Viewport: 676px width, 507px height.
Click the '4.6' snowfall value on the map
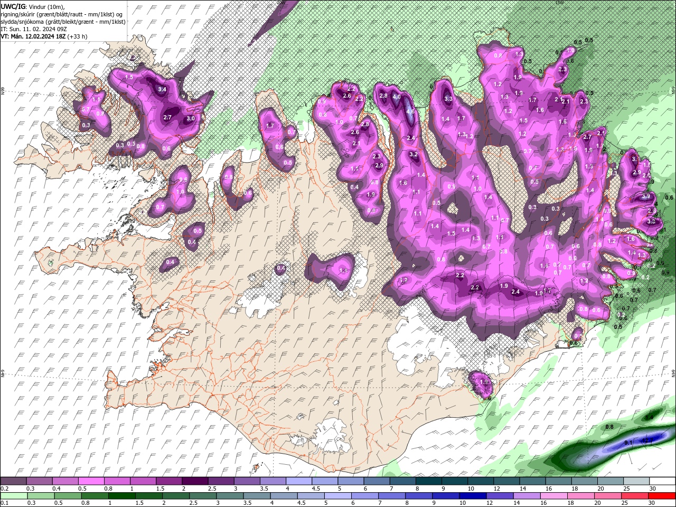[410, 111]
